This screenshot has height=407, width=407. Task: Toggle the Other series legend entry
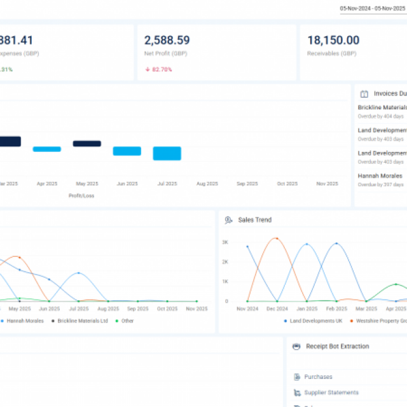tap(125, 321)
